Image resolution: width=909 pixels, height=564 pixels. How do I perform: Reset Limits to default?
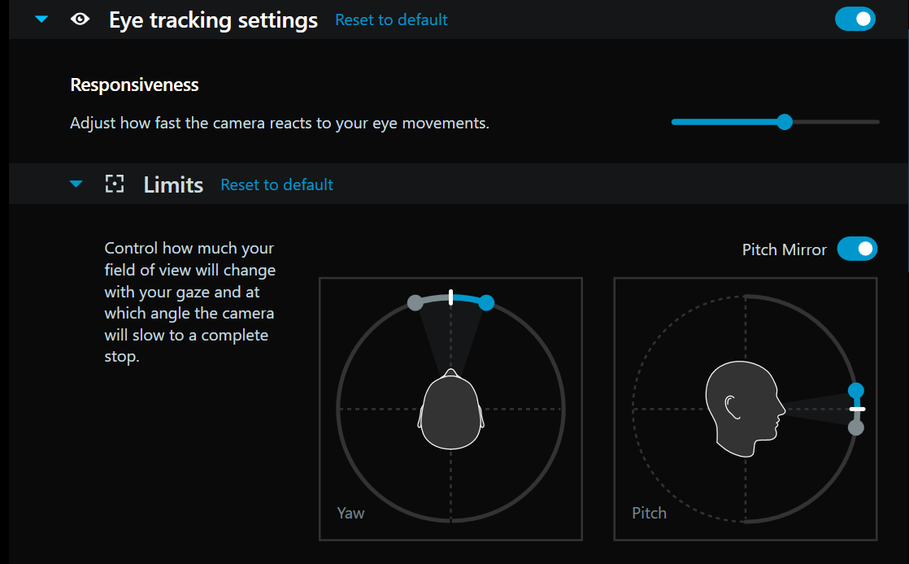pyautogui.click(x=276, y=184)
